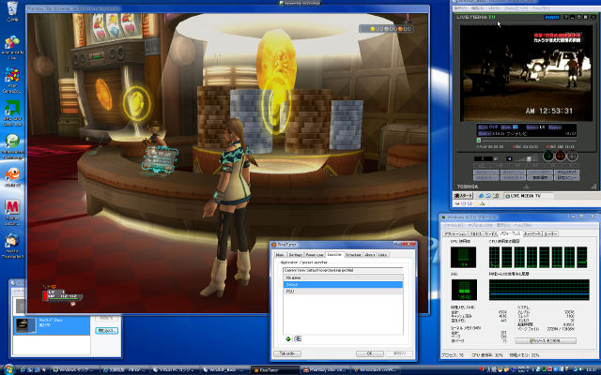Click the highlighted button in the Virtual PC Console
Screen dimensions: 601x375
pos(106,330)
